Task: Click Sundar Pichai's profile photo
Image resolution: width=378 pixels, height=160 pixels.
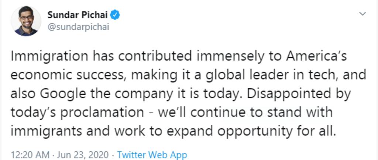Action: tap(26, 21)
